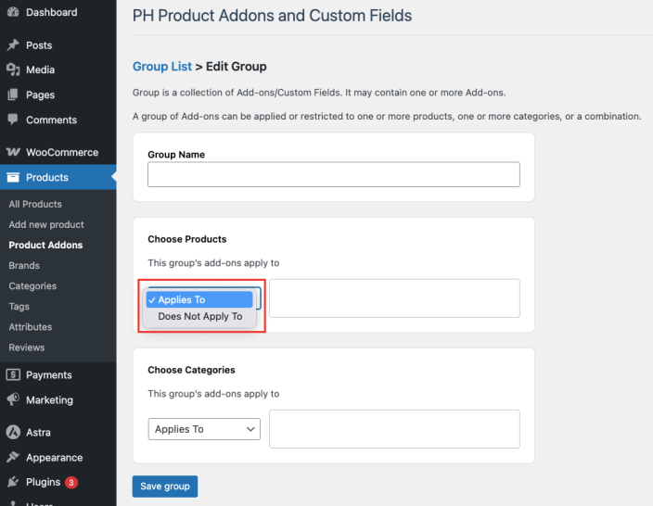Go to the Categories submenu item
Viewport: 653px width, 506px height.
pyautogui.click(x=32, y=286)
